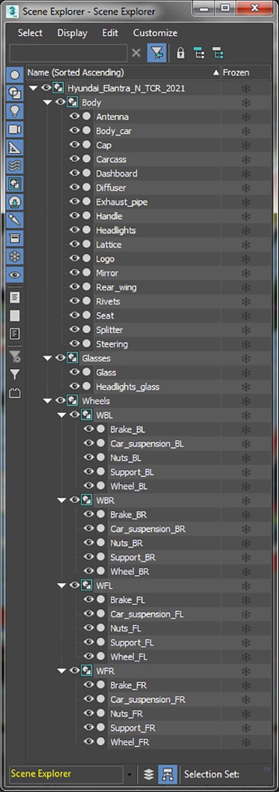Hide the Wheels group via eye icon
The image size is (279, 792).
[x=61, y=400]
